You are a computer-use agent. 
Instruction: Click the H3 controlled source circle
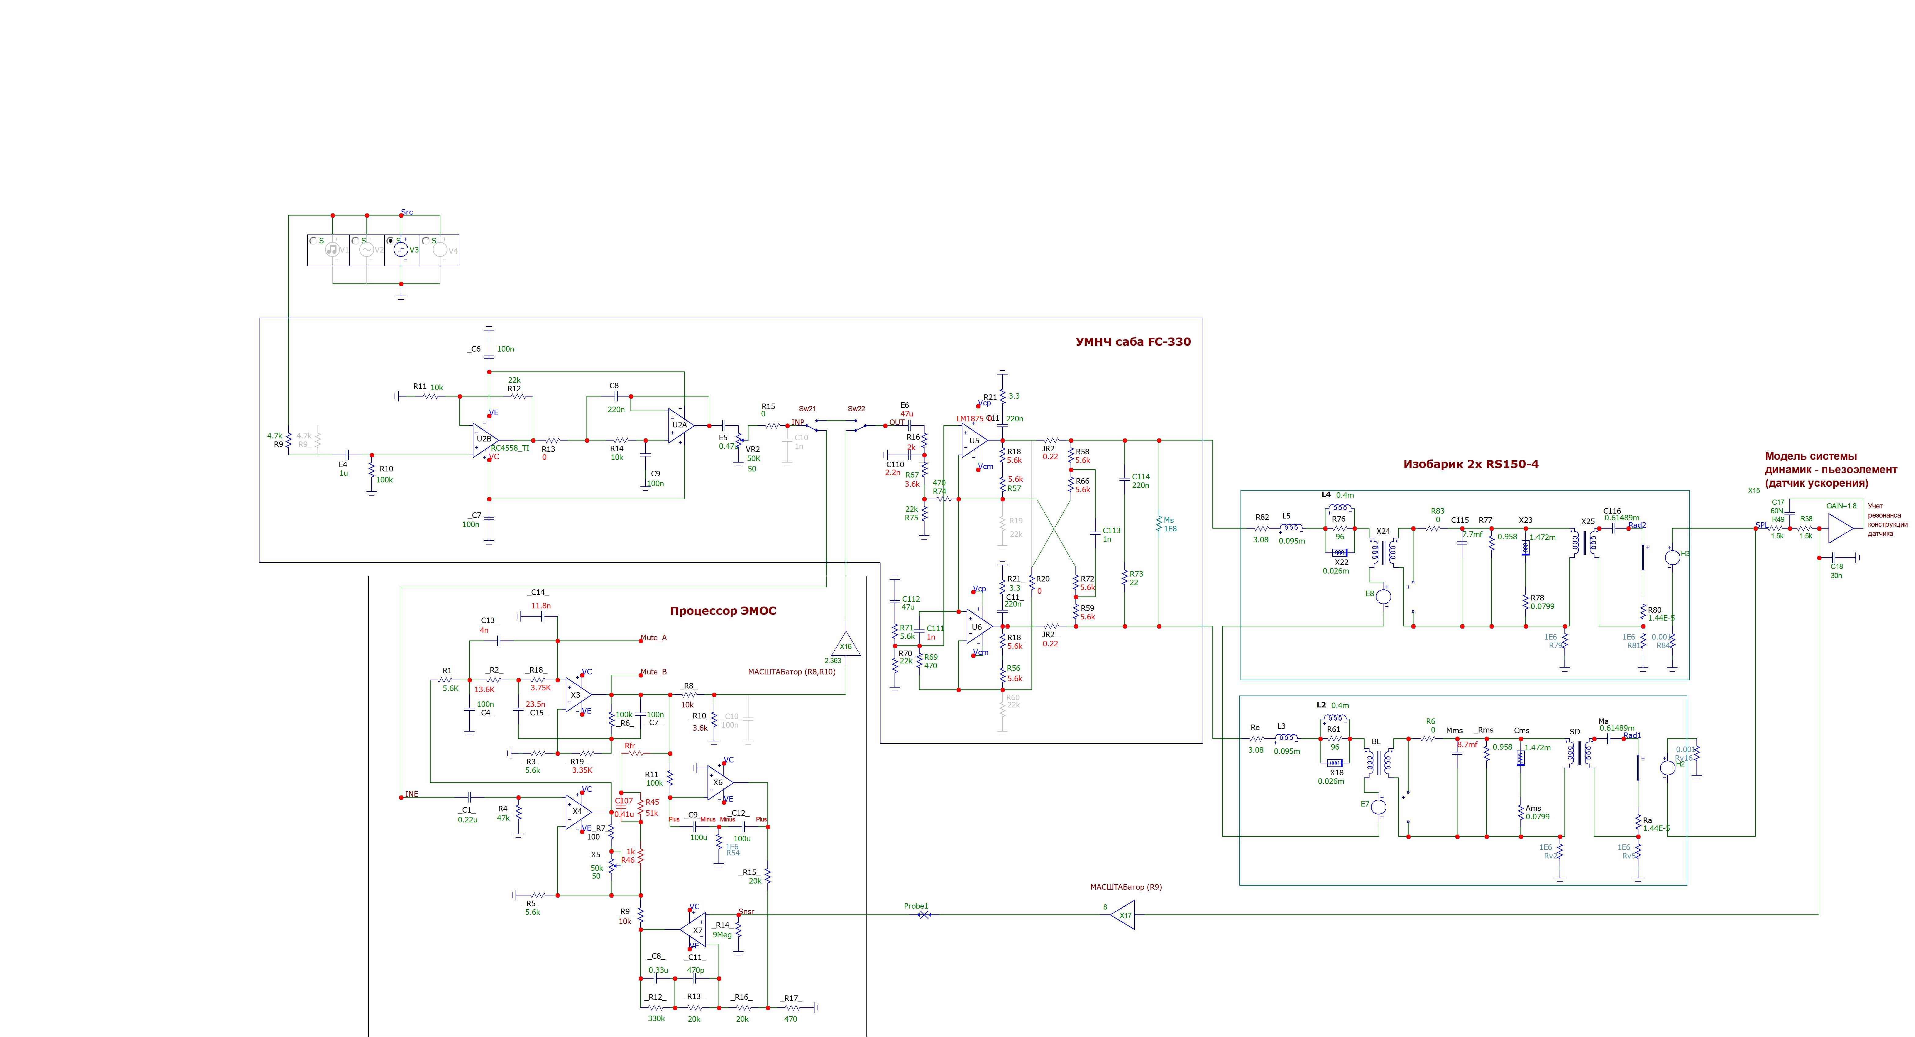(1672, 557)
